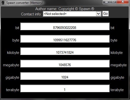Click the left kilobyte label
Viewport: 130px width, 100px height.
click(x=13, y=53)
